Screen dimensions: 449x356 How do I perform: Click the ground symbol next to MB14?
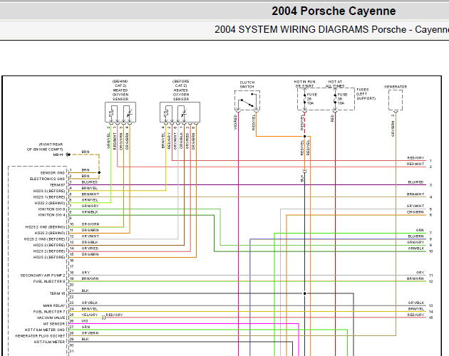click(68, 155)
